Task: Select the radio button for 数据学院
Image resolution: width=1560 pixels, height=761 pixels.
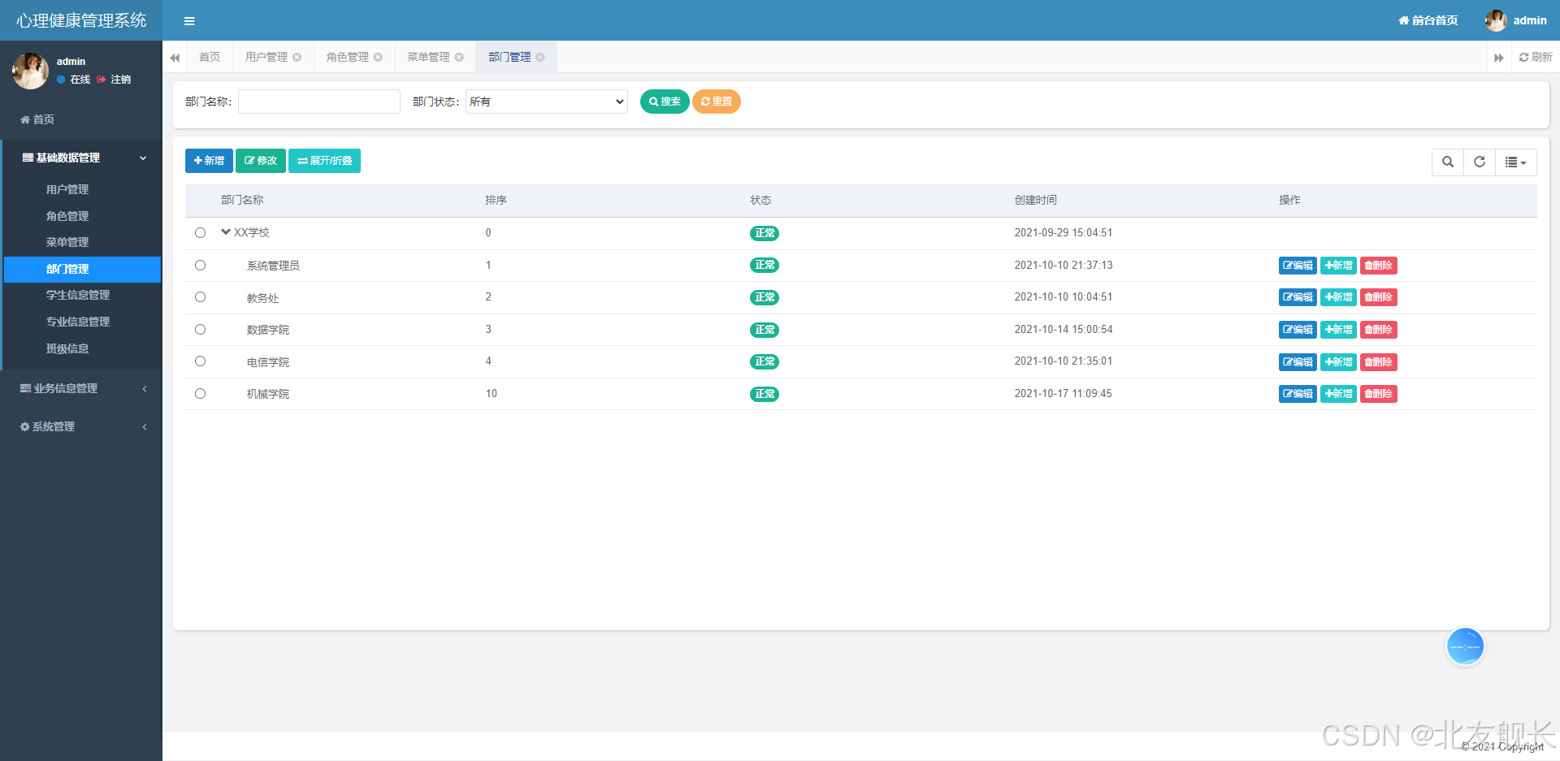Action: pyautogui.click(x=200, y=330)
